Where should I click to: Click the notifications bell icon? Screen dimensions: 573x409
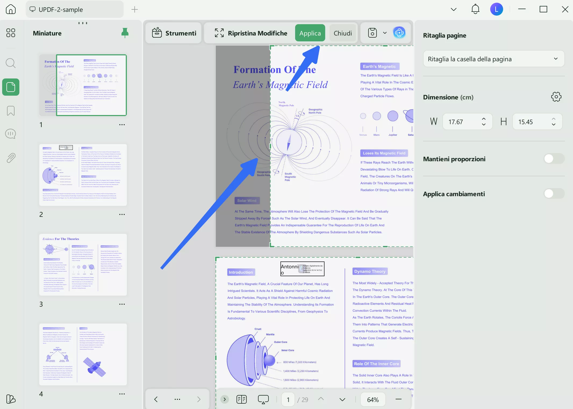pyautogui.click(x=475, y=9)
